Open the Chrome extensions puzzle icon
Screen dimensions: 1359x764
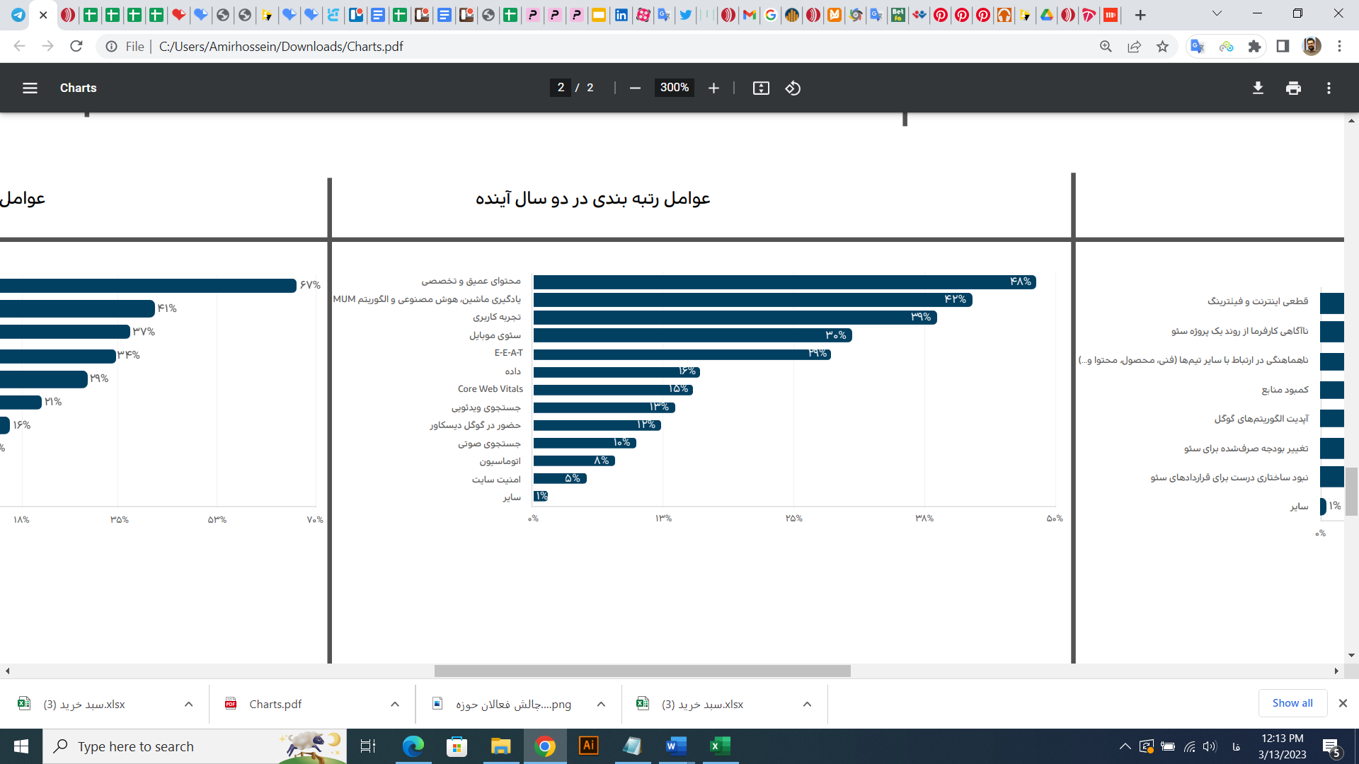click(x=1255, y=46)
